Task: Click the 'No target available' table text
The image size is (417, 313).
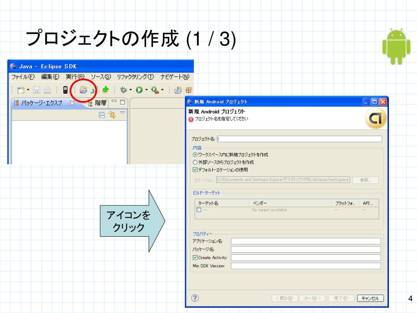Action: [x=270, y=210]
